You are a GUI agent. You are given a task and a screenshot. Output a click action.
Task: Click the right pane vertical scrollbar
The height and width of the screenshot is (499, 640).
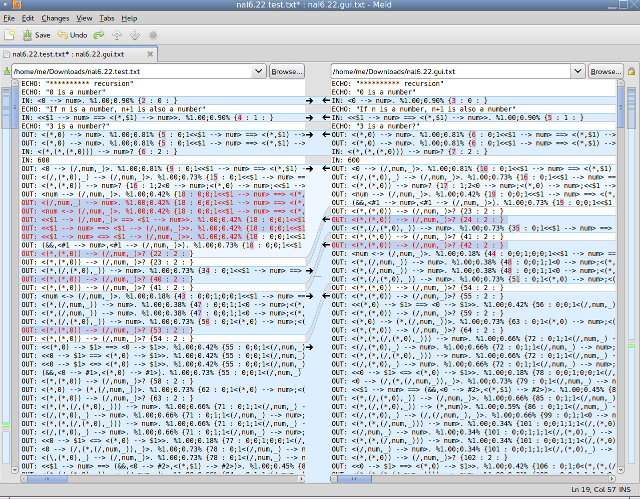[620, 280]
